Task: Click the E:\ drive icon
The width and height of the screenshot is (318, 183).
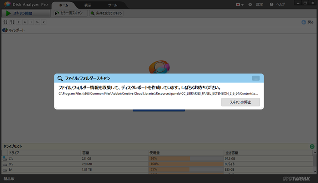Action: [5, 170]
